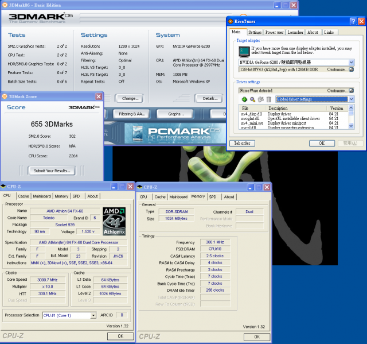This screenshot has height=344, width=367.
Task: Click the File column header in driver list
Action: [252, 108]
